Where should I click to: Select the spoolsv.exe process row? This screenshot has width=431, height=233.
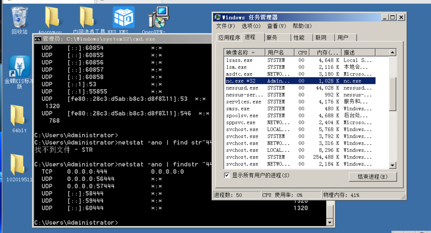[x=300, y=116]
